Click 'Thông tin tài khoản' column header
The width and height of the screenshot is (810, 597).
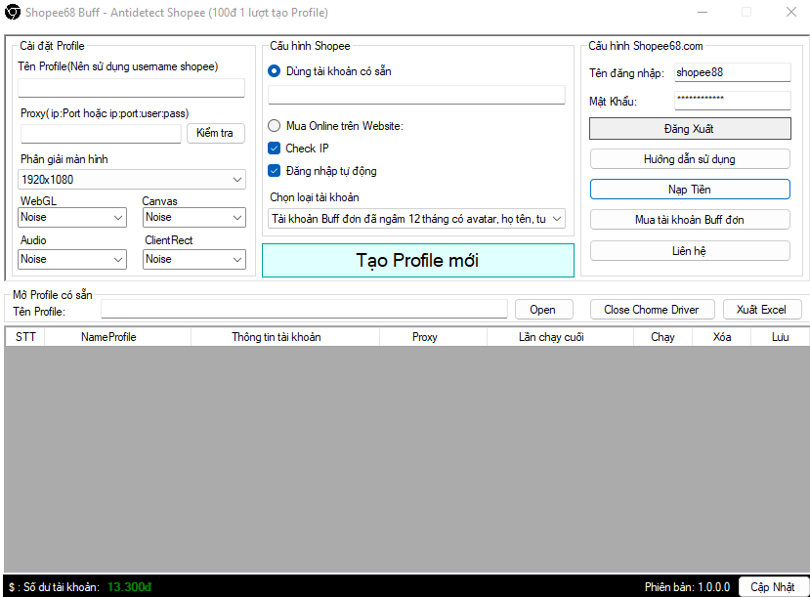(x=285, y=337)
